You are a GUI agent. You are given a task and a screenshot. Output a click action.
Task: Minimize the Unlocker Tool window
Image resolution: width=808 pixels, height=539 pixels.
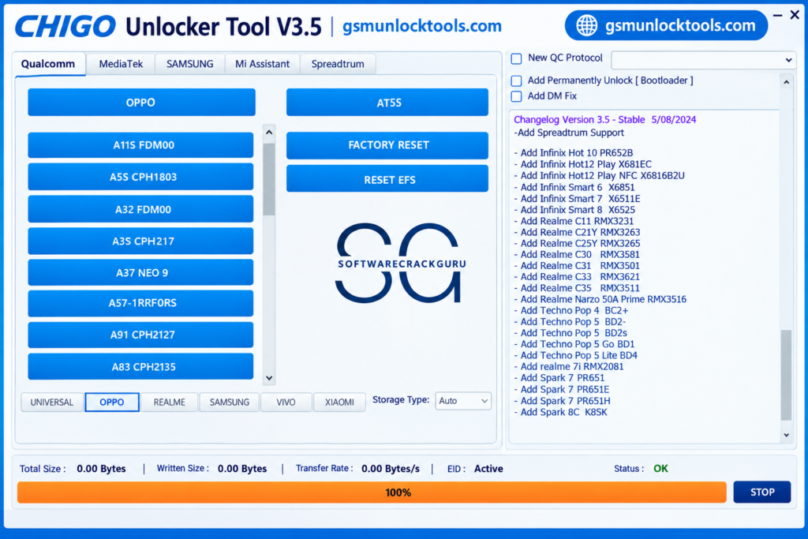click(x=777, y=16)
